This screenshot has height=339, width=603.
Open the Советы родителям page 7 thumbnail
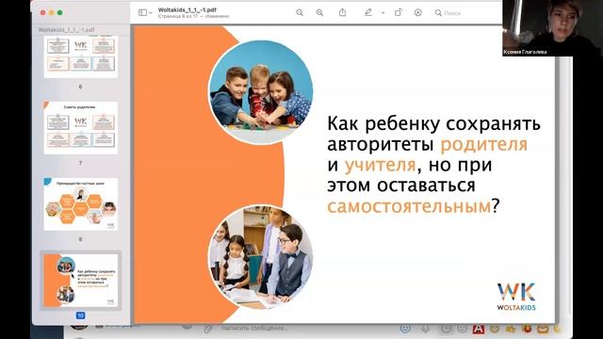81,128
